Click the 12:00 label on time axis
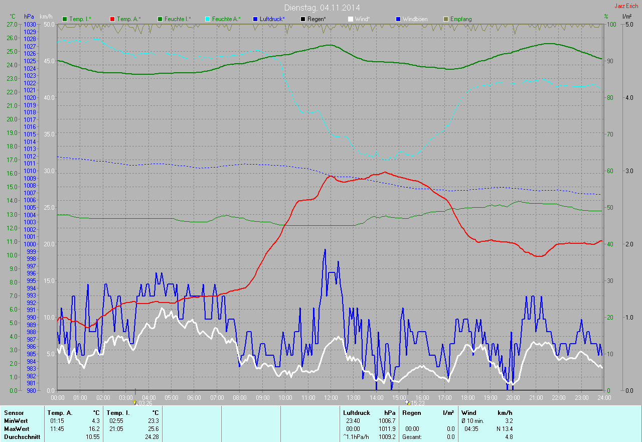The image size is (642, 442). (331, 398)
